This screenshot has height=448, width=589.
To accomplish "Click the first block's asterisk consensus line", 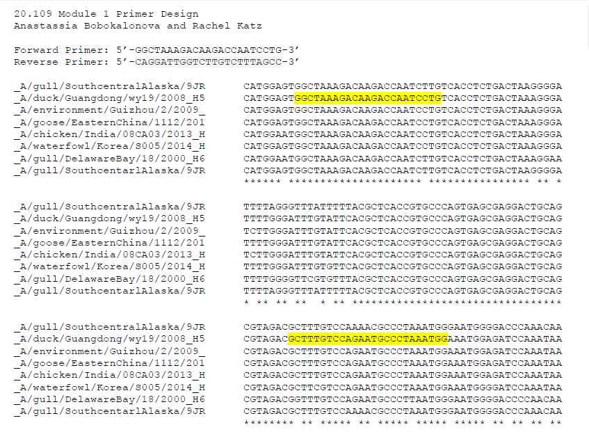I will (403, 182).
